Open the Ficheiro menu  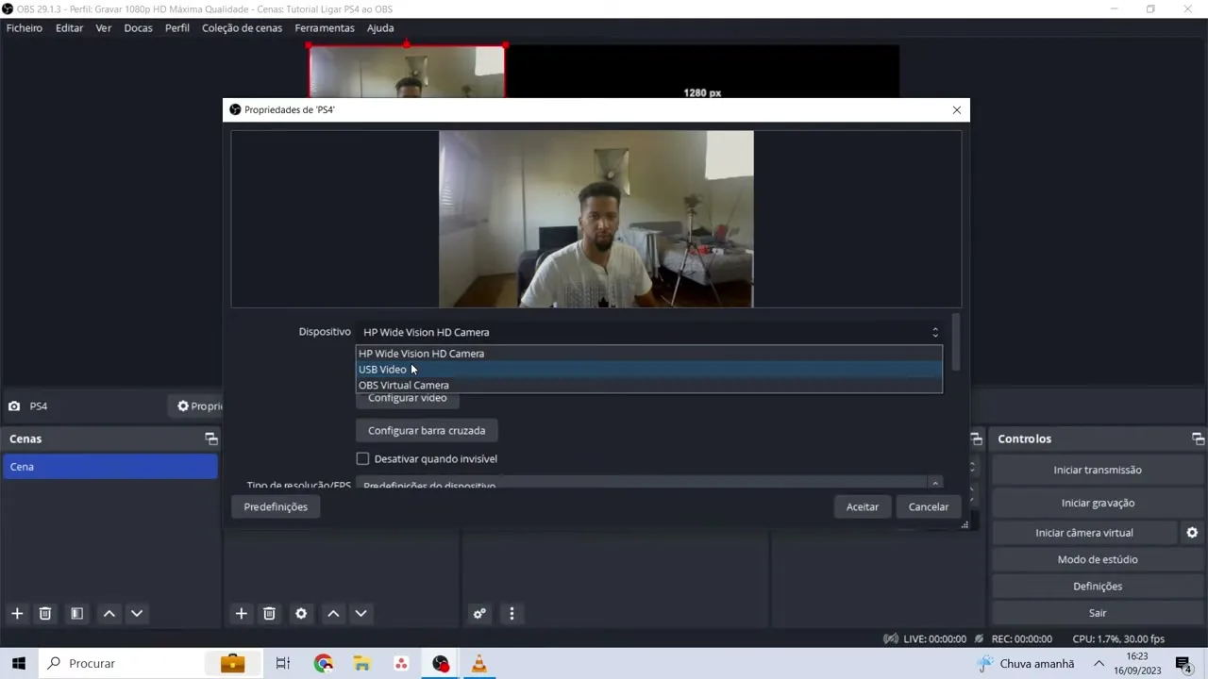coord(25,27)
